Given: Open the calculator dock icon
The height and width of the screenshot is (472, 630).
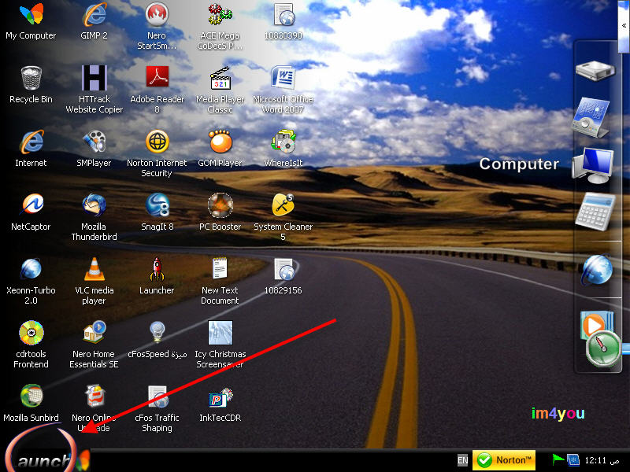Looking at the screenshot, I should (595, 212).
